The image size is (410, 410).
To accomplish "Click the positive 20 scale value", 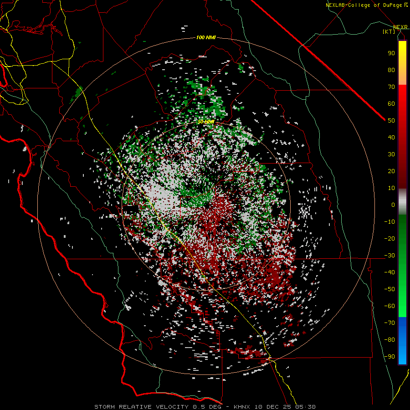I will point(391,171).
